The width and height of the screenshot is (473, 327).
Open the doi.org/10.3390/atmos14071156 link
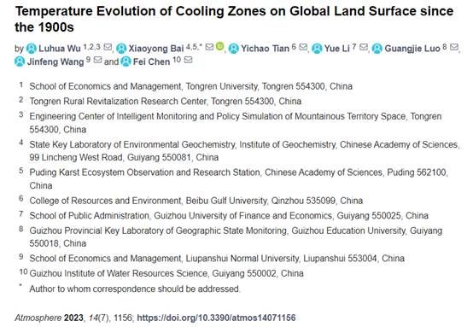pyautogui.click(x=216, y=318)
